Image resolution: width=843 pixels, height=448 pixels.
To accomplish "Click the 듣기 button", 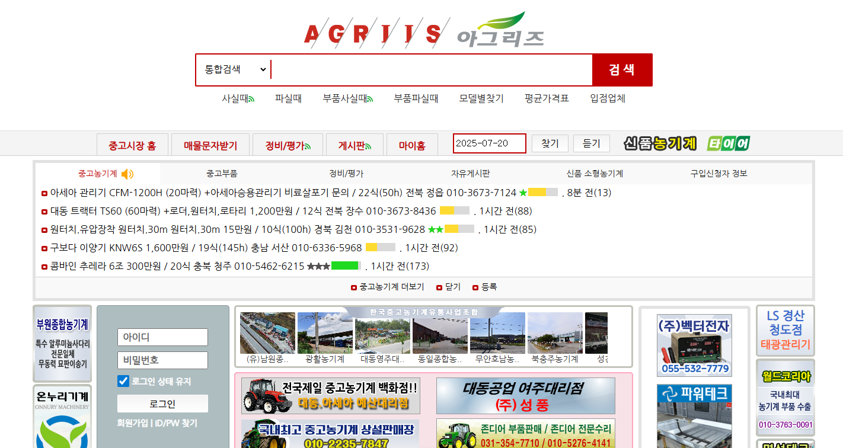I will [x=591, y=143].
